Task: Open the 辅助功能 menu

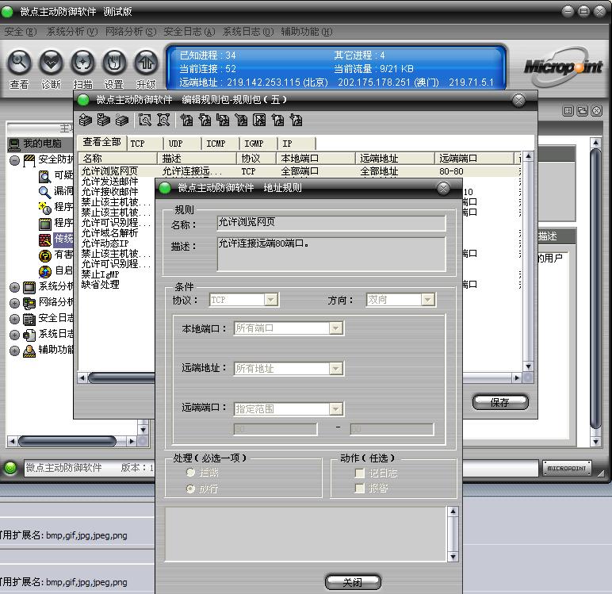Action: click(307, 32)
